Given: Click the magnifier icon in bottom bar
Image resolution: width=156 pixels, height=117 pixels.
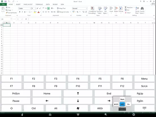Looking at the screenshot, I should tap(106, 114).
